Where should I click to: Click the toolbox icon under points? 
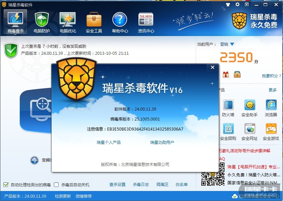click(237, 74)
